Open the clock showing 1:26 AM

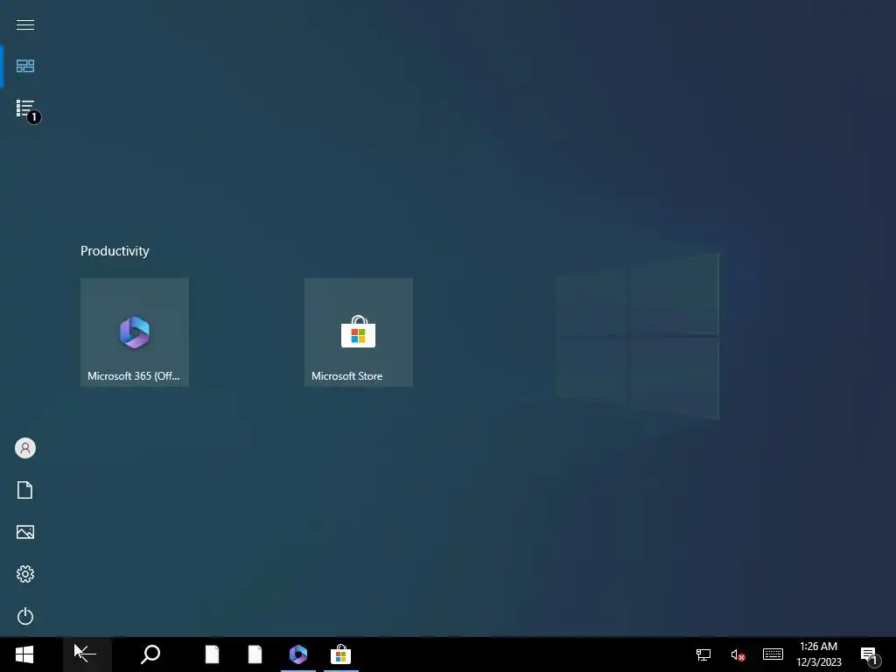[819, 654]
